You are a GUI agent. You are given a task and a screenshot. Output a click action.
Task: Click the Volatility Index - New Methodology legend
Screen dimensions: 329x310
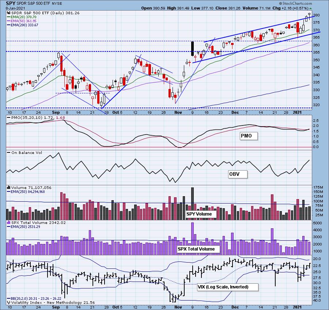(51, 302)
